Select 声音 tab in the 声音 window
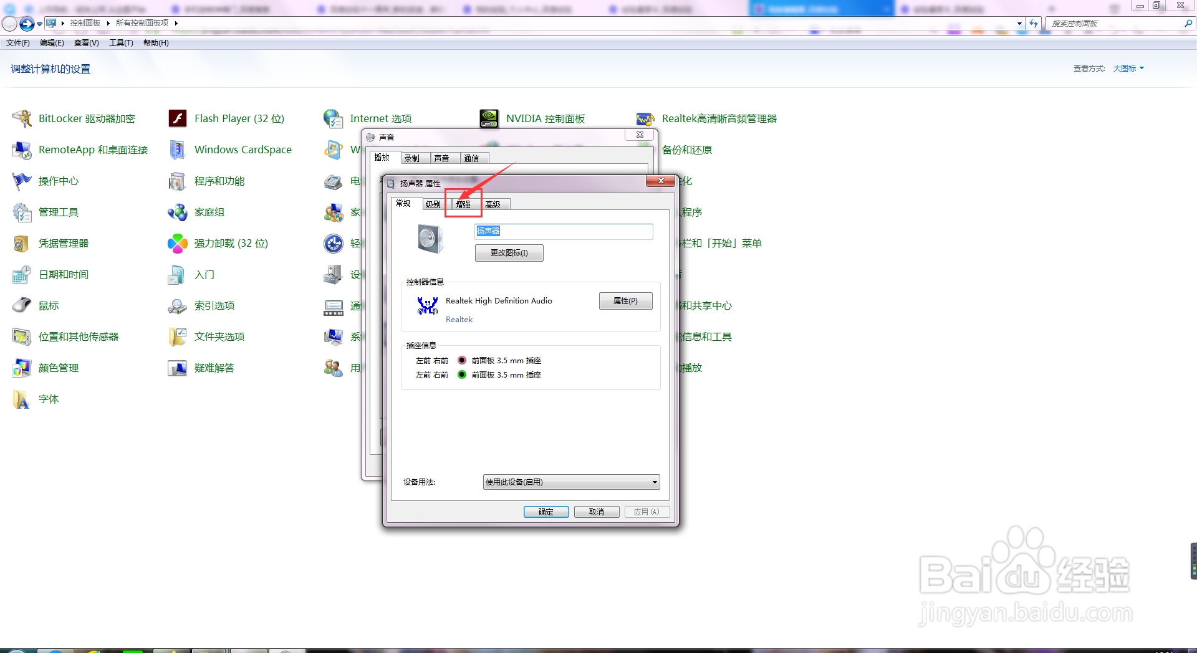 442,158
